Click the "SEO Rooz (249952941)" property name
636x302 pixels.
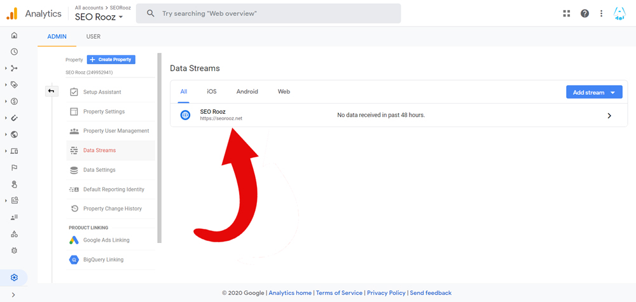pos(89,72)
